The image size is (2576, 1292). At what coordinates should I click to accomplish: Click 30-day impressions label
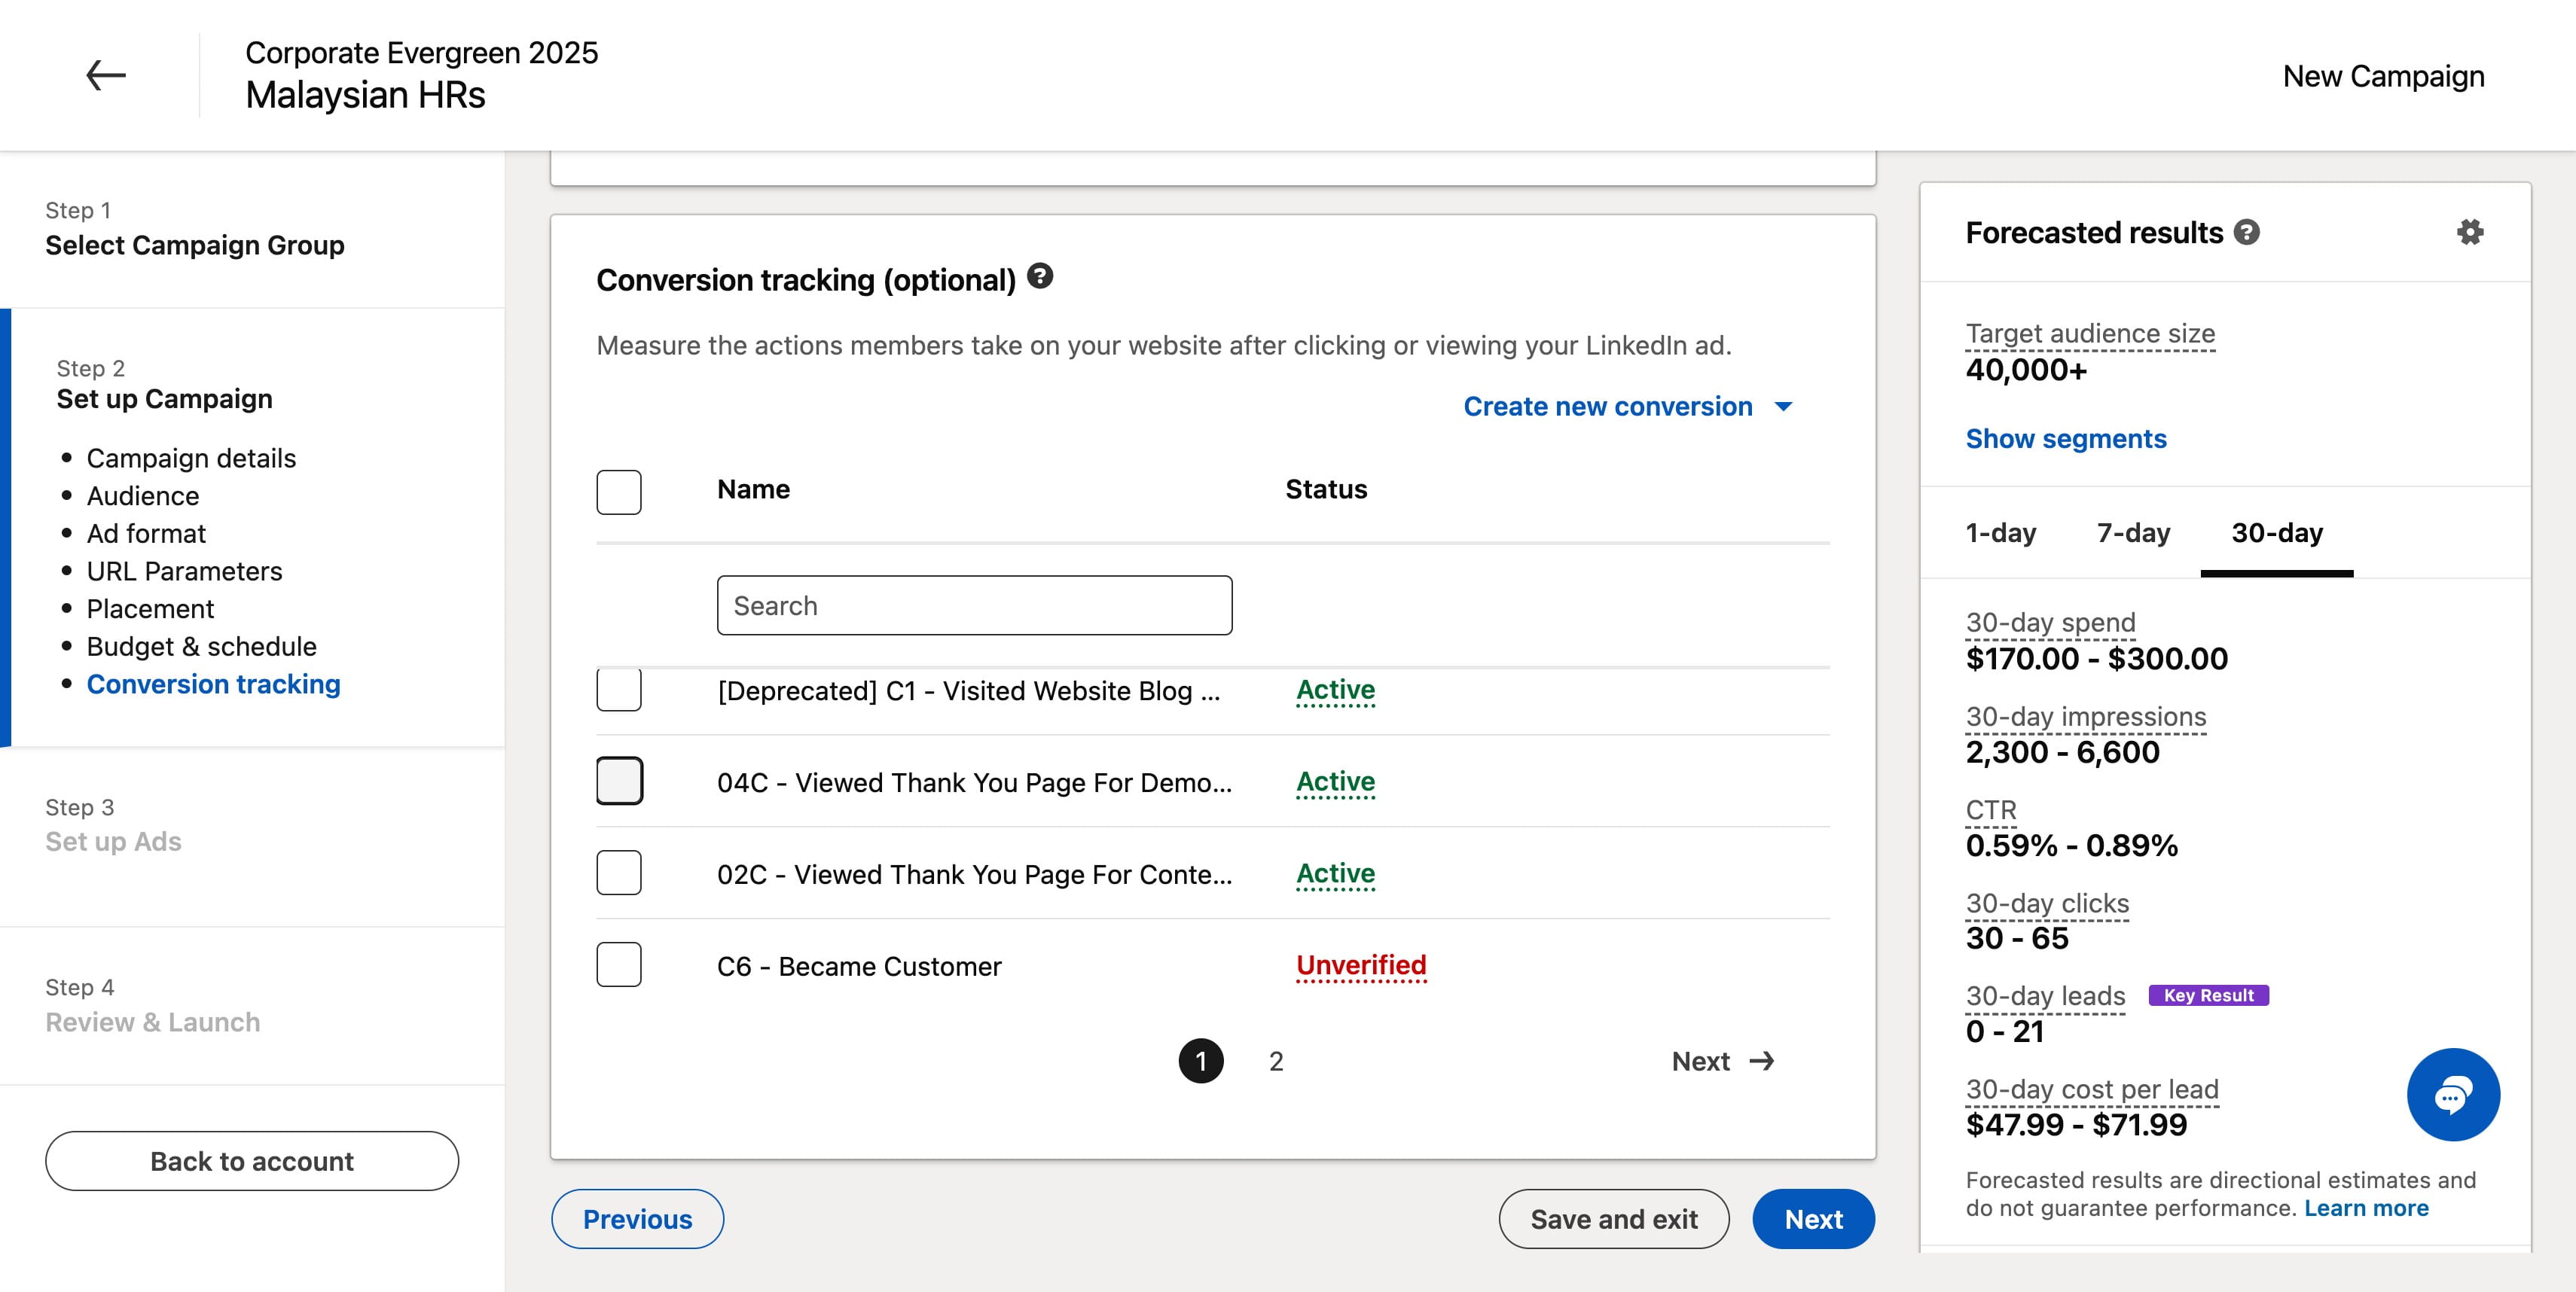coord(2086,717)
